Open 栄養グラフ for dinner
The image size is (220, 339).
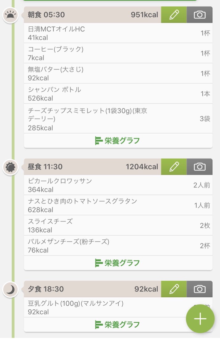pos(118,325)
